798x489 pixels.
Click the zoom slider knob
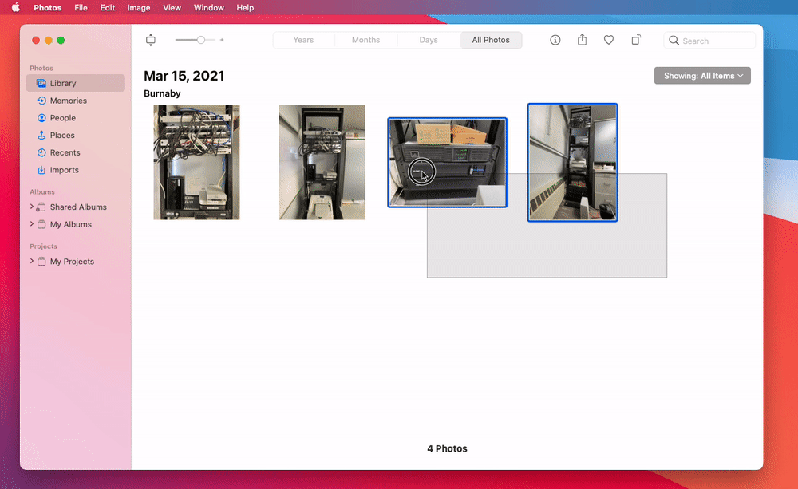point(201,40)
